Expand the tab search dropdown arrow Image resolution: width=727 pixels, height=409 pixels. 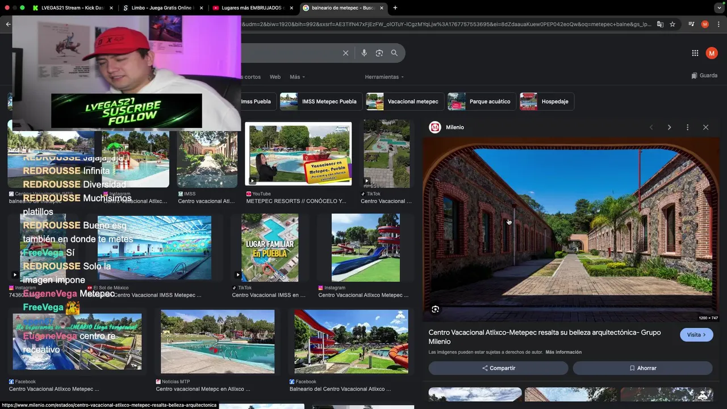[719, 8]
